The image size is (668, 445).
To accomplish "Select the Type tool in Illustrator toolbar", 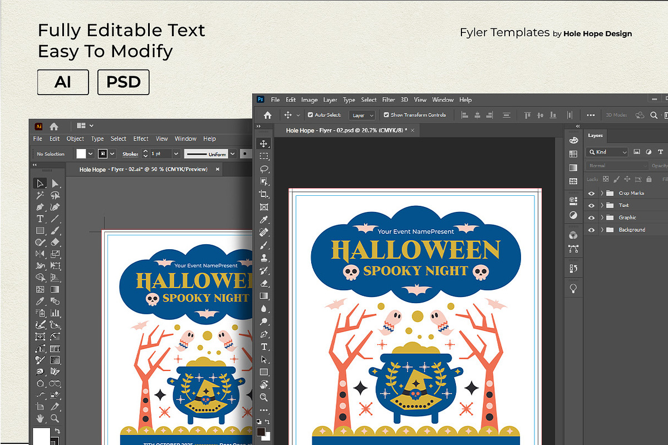I will pyautogui.click(x=40, y=219).
